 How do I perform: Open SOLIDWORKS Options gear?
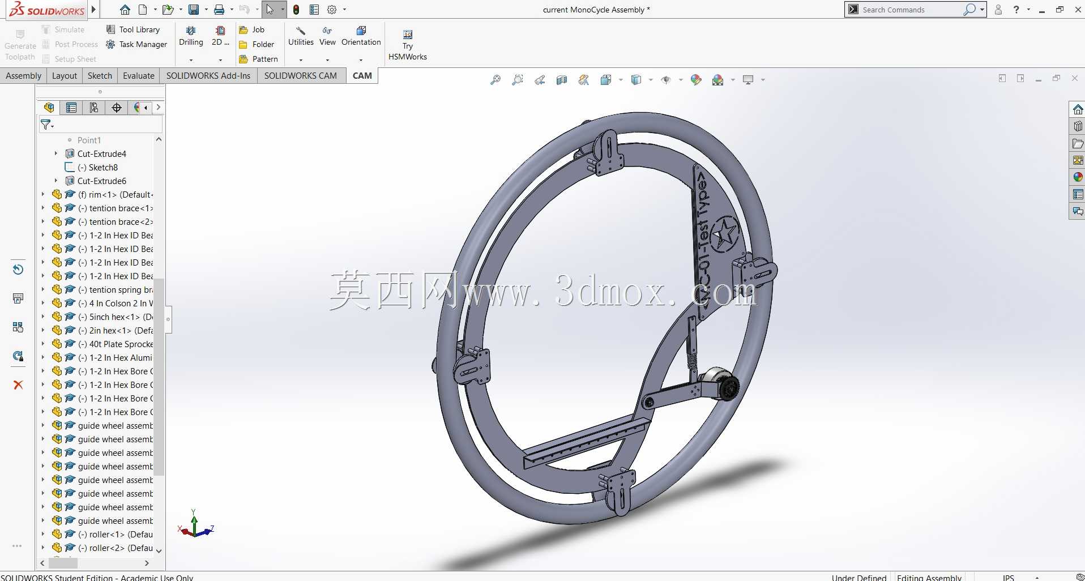click(332, 10)
